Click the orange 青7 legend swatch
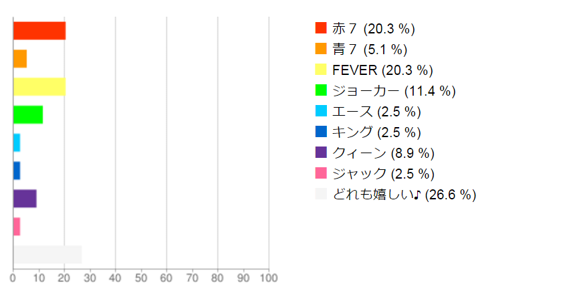The image size is (577, 289). coord(321,49)
